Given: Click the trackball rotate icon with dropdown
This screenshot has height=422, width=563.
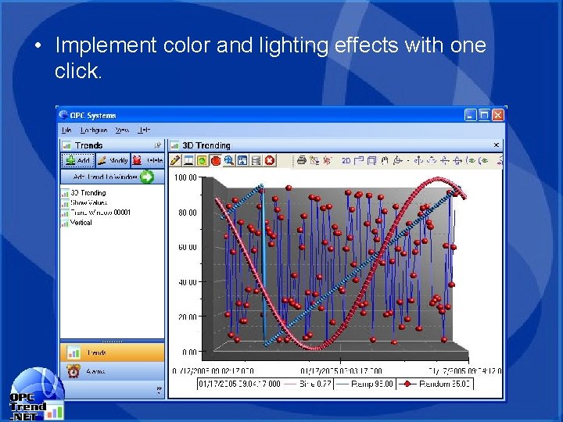Looking at the screenshot, I should point(397,160).
